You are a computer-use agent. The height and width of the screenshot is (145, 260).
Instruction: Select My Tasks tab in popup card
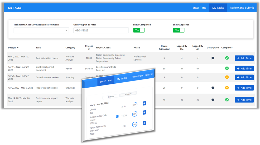coord(122,78)
